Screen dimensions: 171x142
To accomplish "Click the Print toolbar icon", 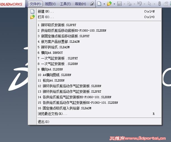I will click(130, 4).
